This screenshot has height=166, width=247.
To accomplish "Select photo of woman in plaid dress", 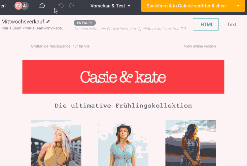I will 190,143.
